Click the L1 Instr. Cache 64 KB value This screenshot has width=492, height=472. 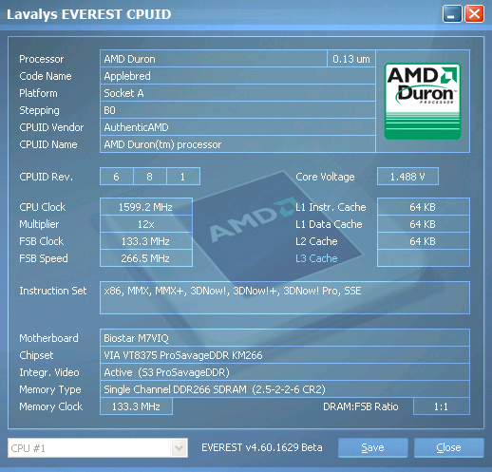point(424,207)
